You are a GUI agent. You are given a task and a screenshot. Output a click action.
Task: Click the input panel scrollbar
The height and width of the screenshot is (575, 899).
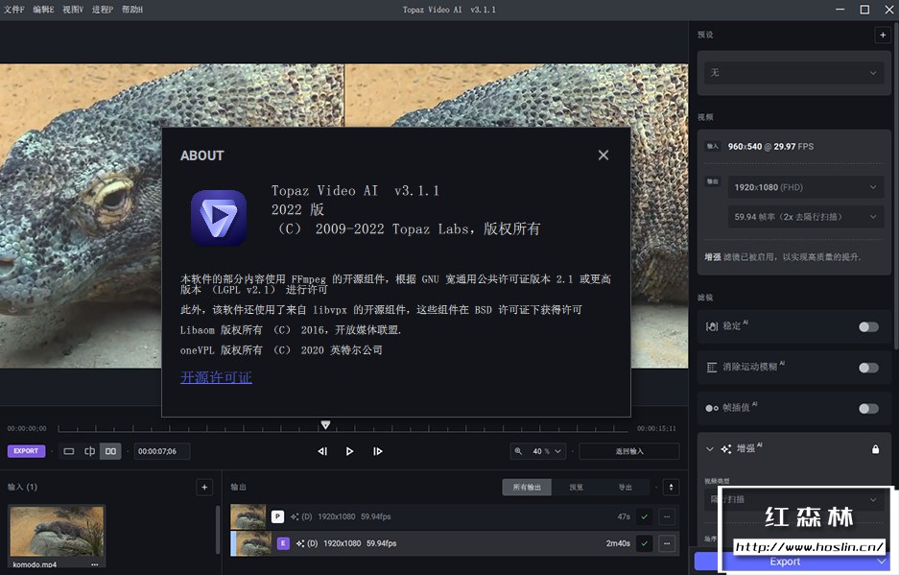[218, 529]
